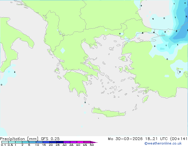Click the 10–15 mm legend color box
Image resolution: width=188 pixels, height=146 pixels.
point(39,142)
